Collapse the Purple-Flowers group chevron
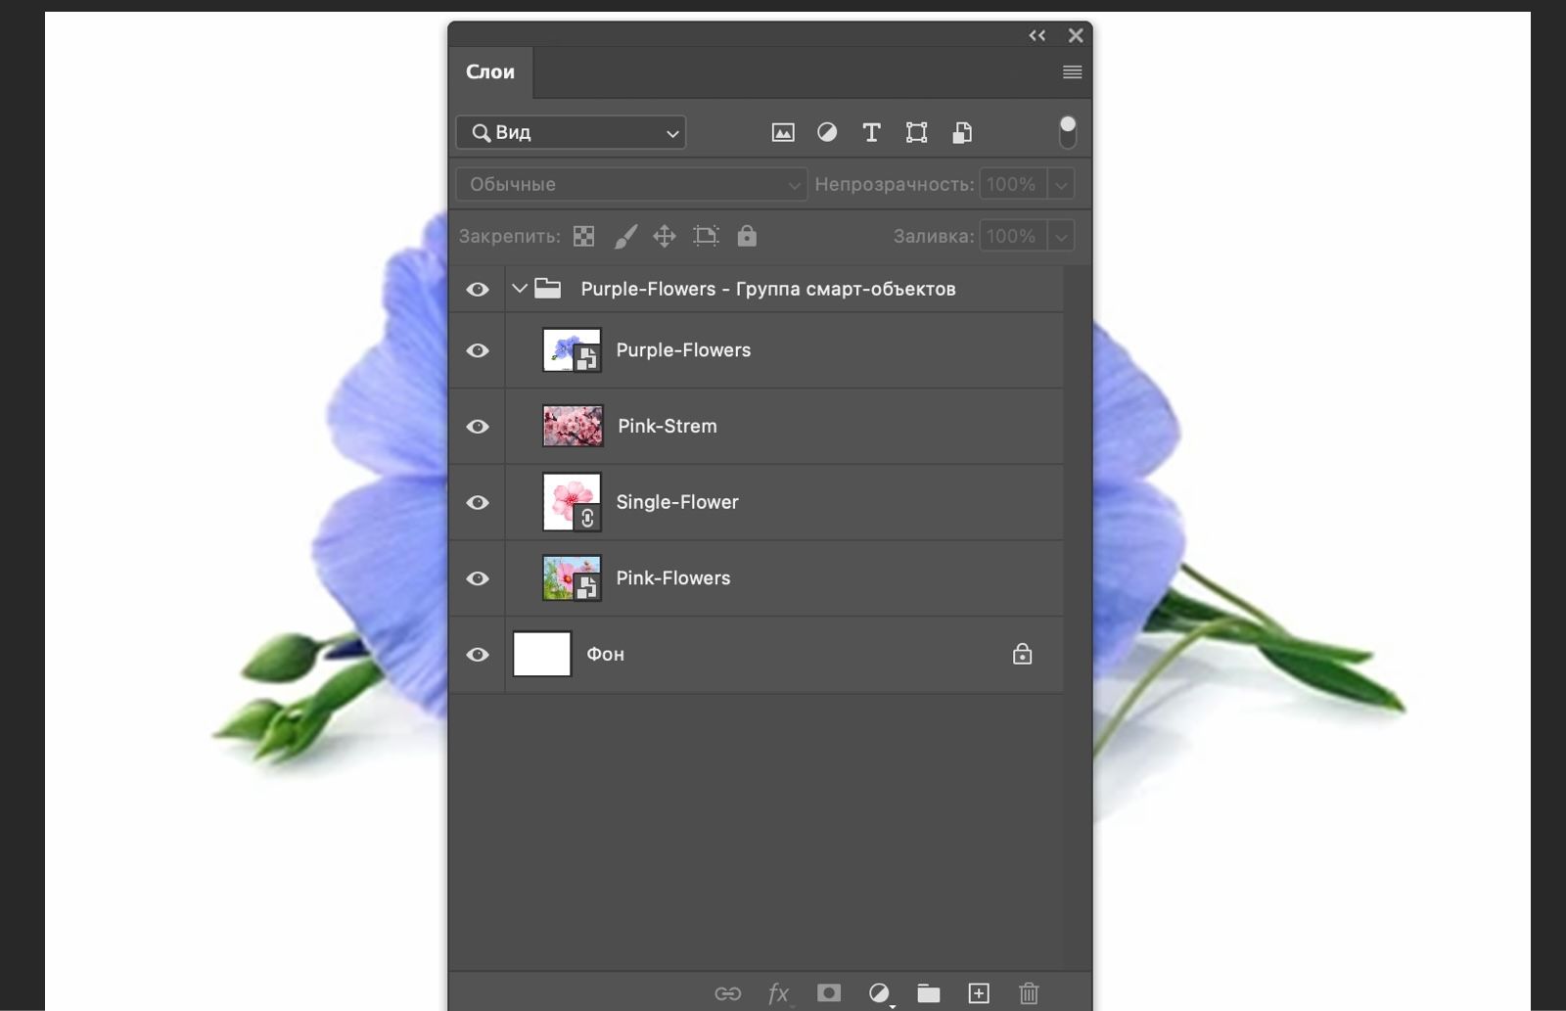The height and width of the screenshot is (1011, 1566). pos(520,289)
